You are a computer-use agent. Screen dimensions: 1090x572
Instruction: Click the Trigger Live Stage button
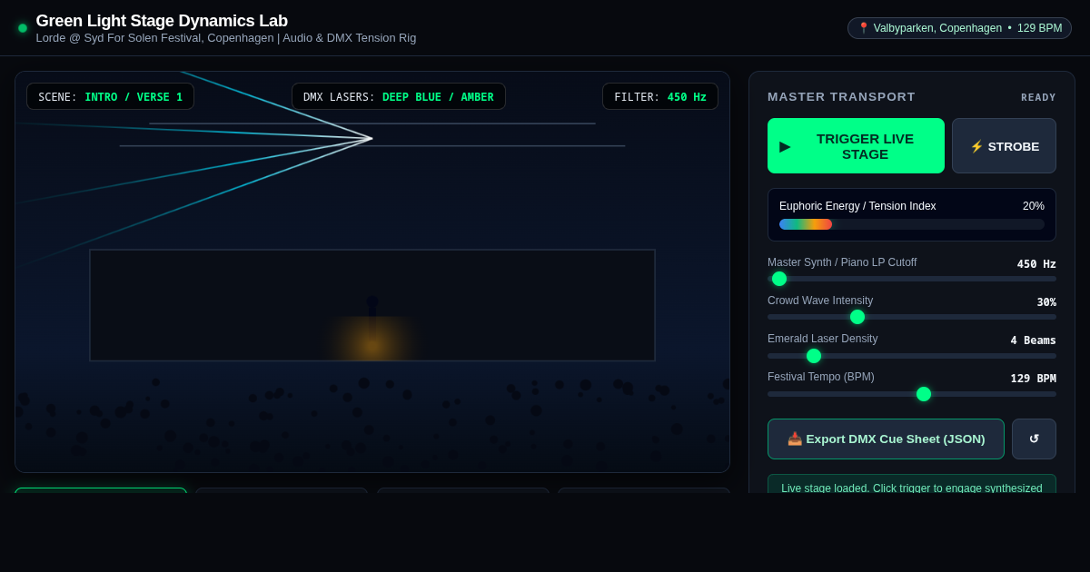[x=856, y=146]
